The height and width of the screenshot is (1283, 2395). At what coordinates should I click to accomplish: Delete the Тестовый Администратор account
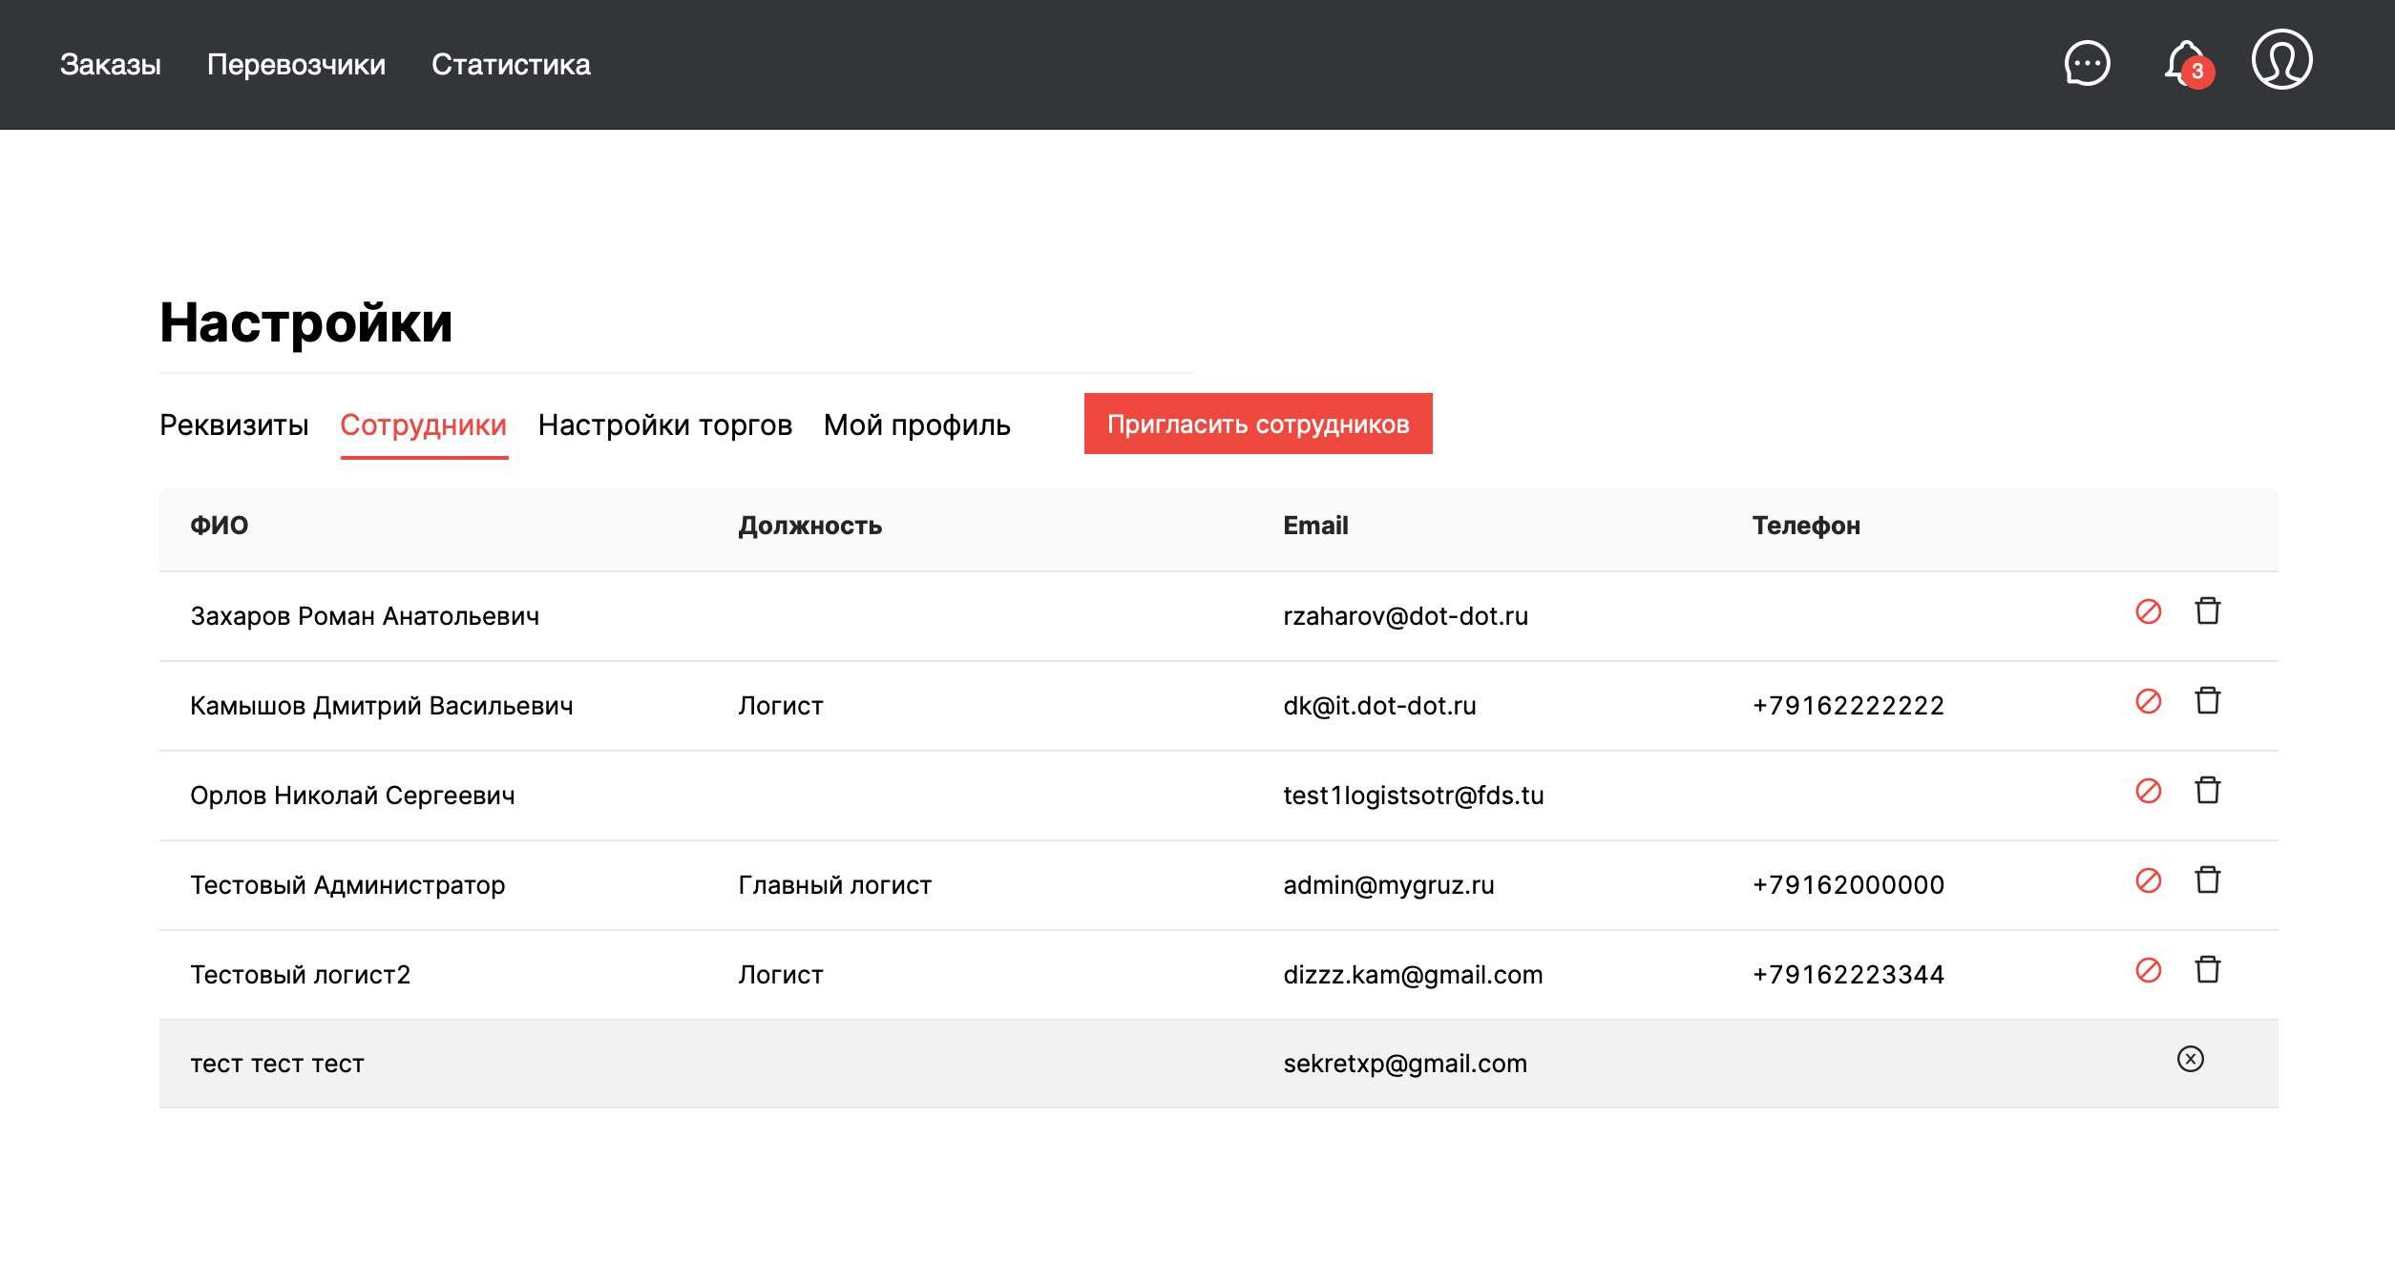(2207, 879)
